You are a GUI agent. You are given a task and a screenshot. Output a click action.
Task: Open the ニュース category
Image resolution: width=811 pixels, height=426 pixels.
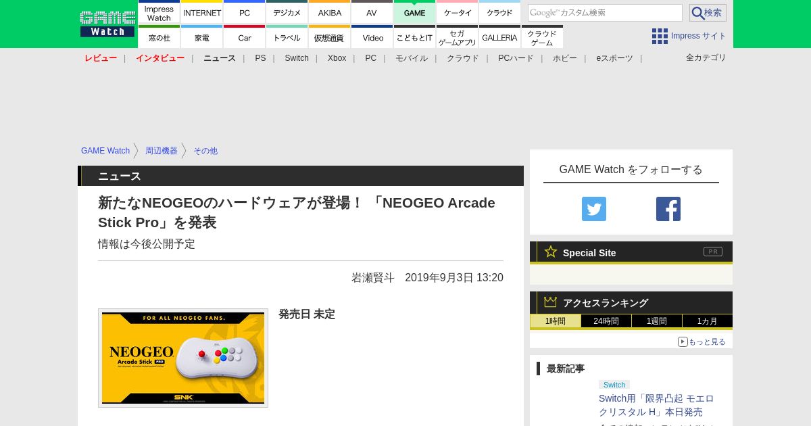point(220,58)
